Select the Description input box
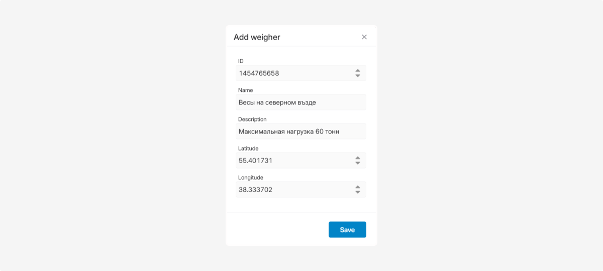 300,131
